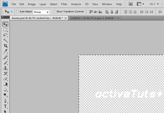Open the View menu
Image resolution: width=164 pixels, height=113 pixels.
pos(95,4)
